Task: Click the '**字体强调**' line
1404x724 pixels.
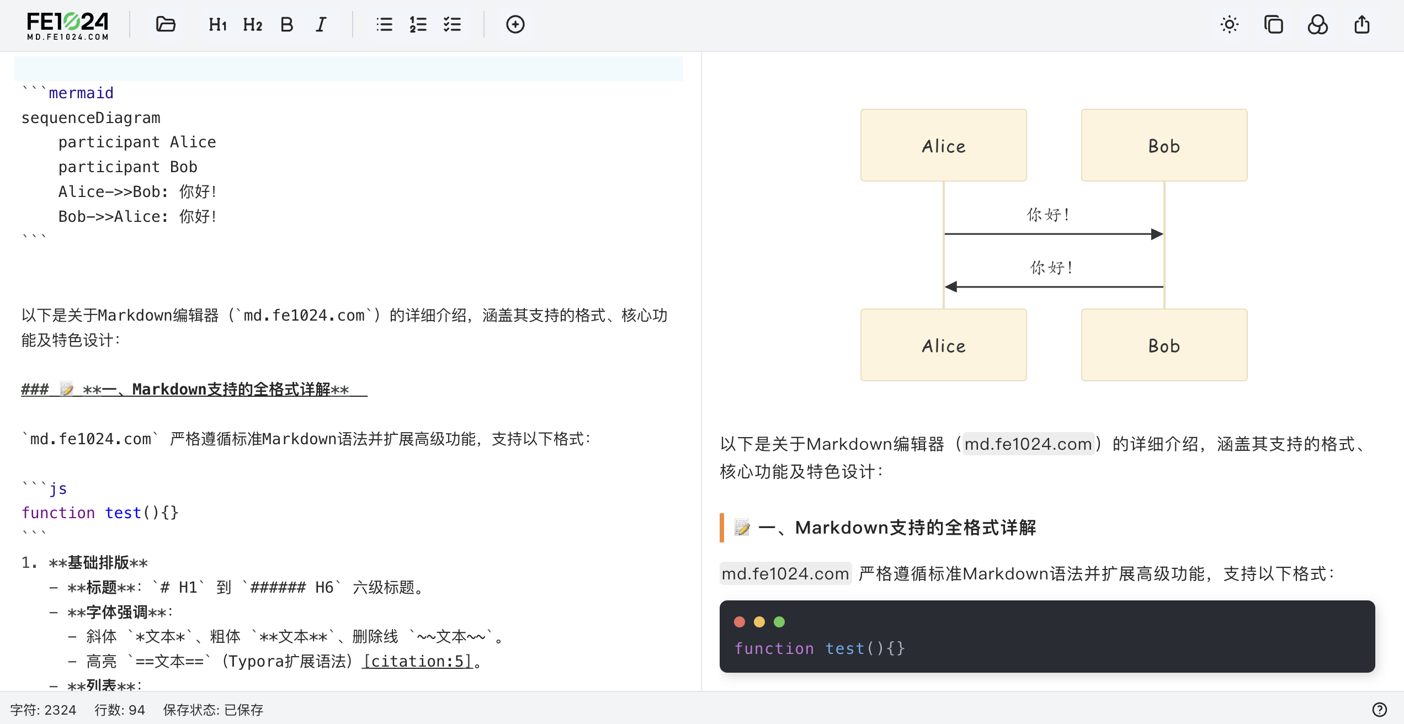Action: 111,612
